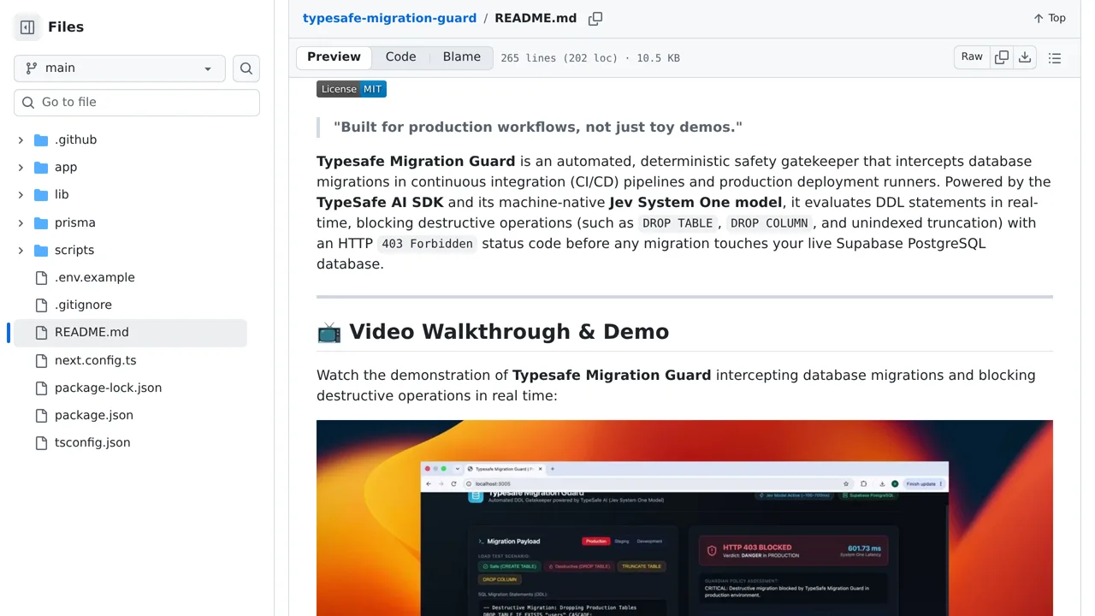Click the scripts folder icon
Viewport: 1095px width, 616px height.
[x=41, y=250]
